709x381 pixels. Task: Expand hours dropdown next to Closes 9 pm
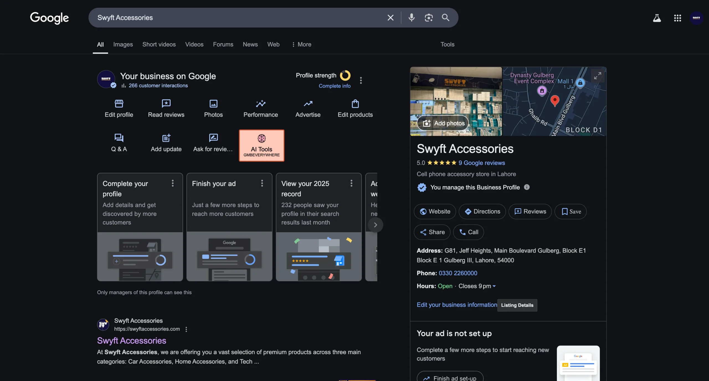coord(494,286)
